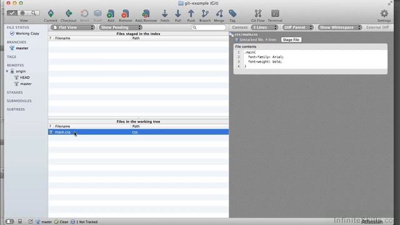Sort staged files by Path column

tap(180, 38)
